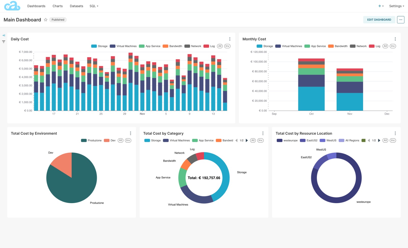The height and width of the screenshot is (248, 408).
Task: Toggle EastUS2 in Resource Location legend
Action: pyautogui.click(x=309, y=141)
